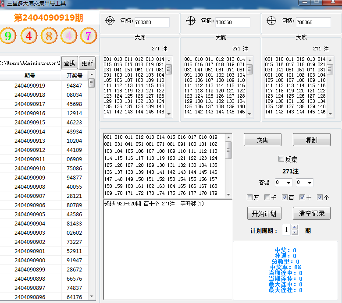Click the magenta lottery ball number 7
342x303 pixels.
pyautogui.click(x=88, y=36)
